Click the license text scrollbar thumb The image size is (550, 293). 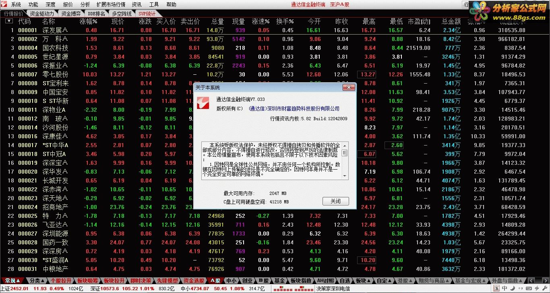345,153
